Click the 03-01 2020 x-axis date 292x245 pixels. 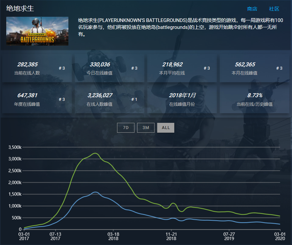(280, 236)
